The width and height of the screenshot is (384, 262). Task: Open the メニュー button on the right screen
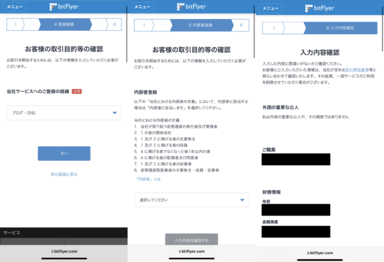pyautogui.click(x=270, y=9)
